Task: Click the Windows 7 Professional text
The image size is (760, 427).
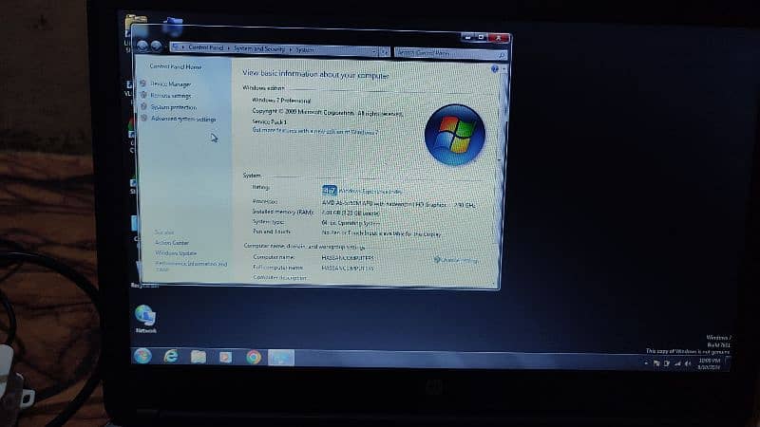Action: point(281,101)
